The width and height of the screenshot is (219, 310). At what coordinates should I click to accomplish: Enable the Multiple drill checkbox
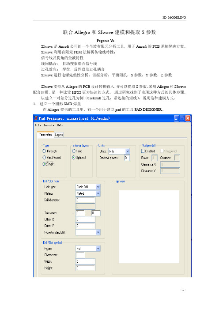pos(143,151)
